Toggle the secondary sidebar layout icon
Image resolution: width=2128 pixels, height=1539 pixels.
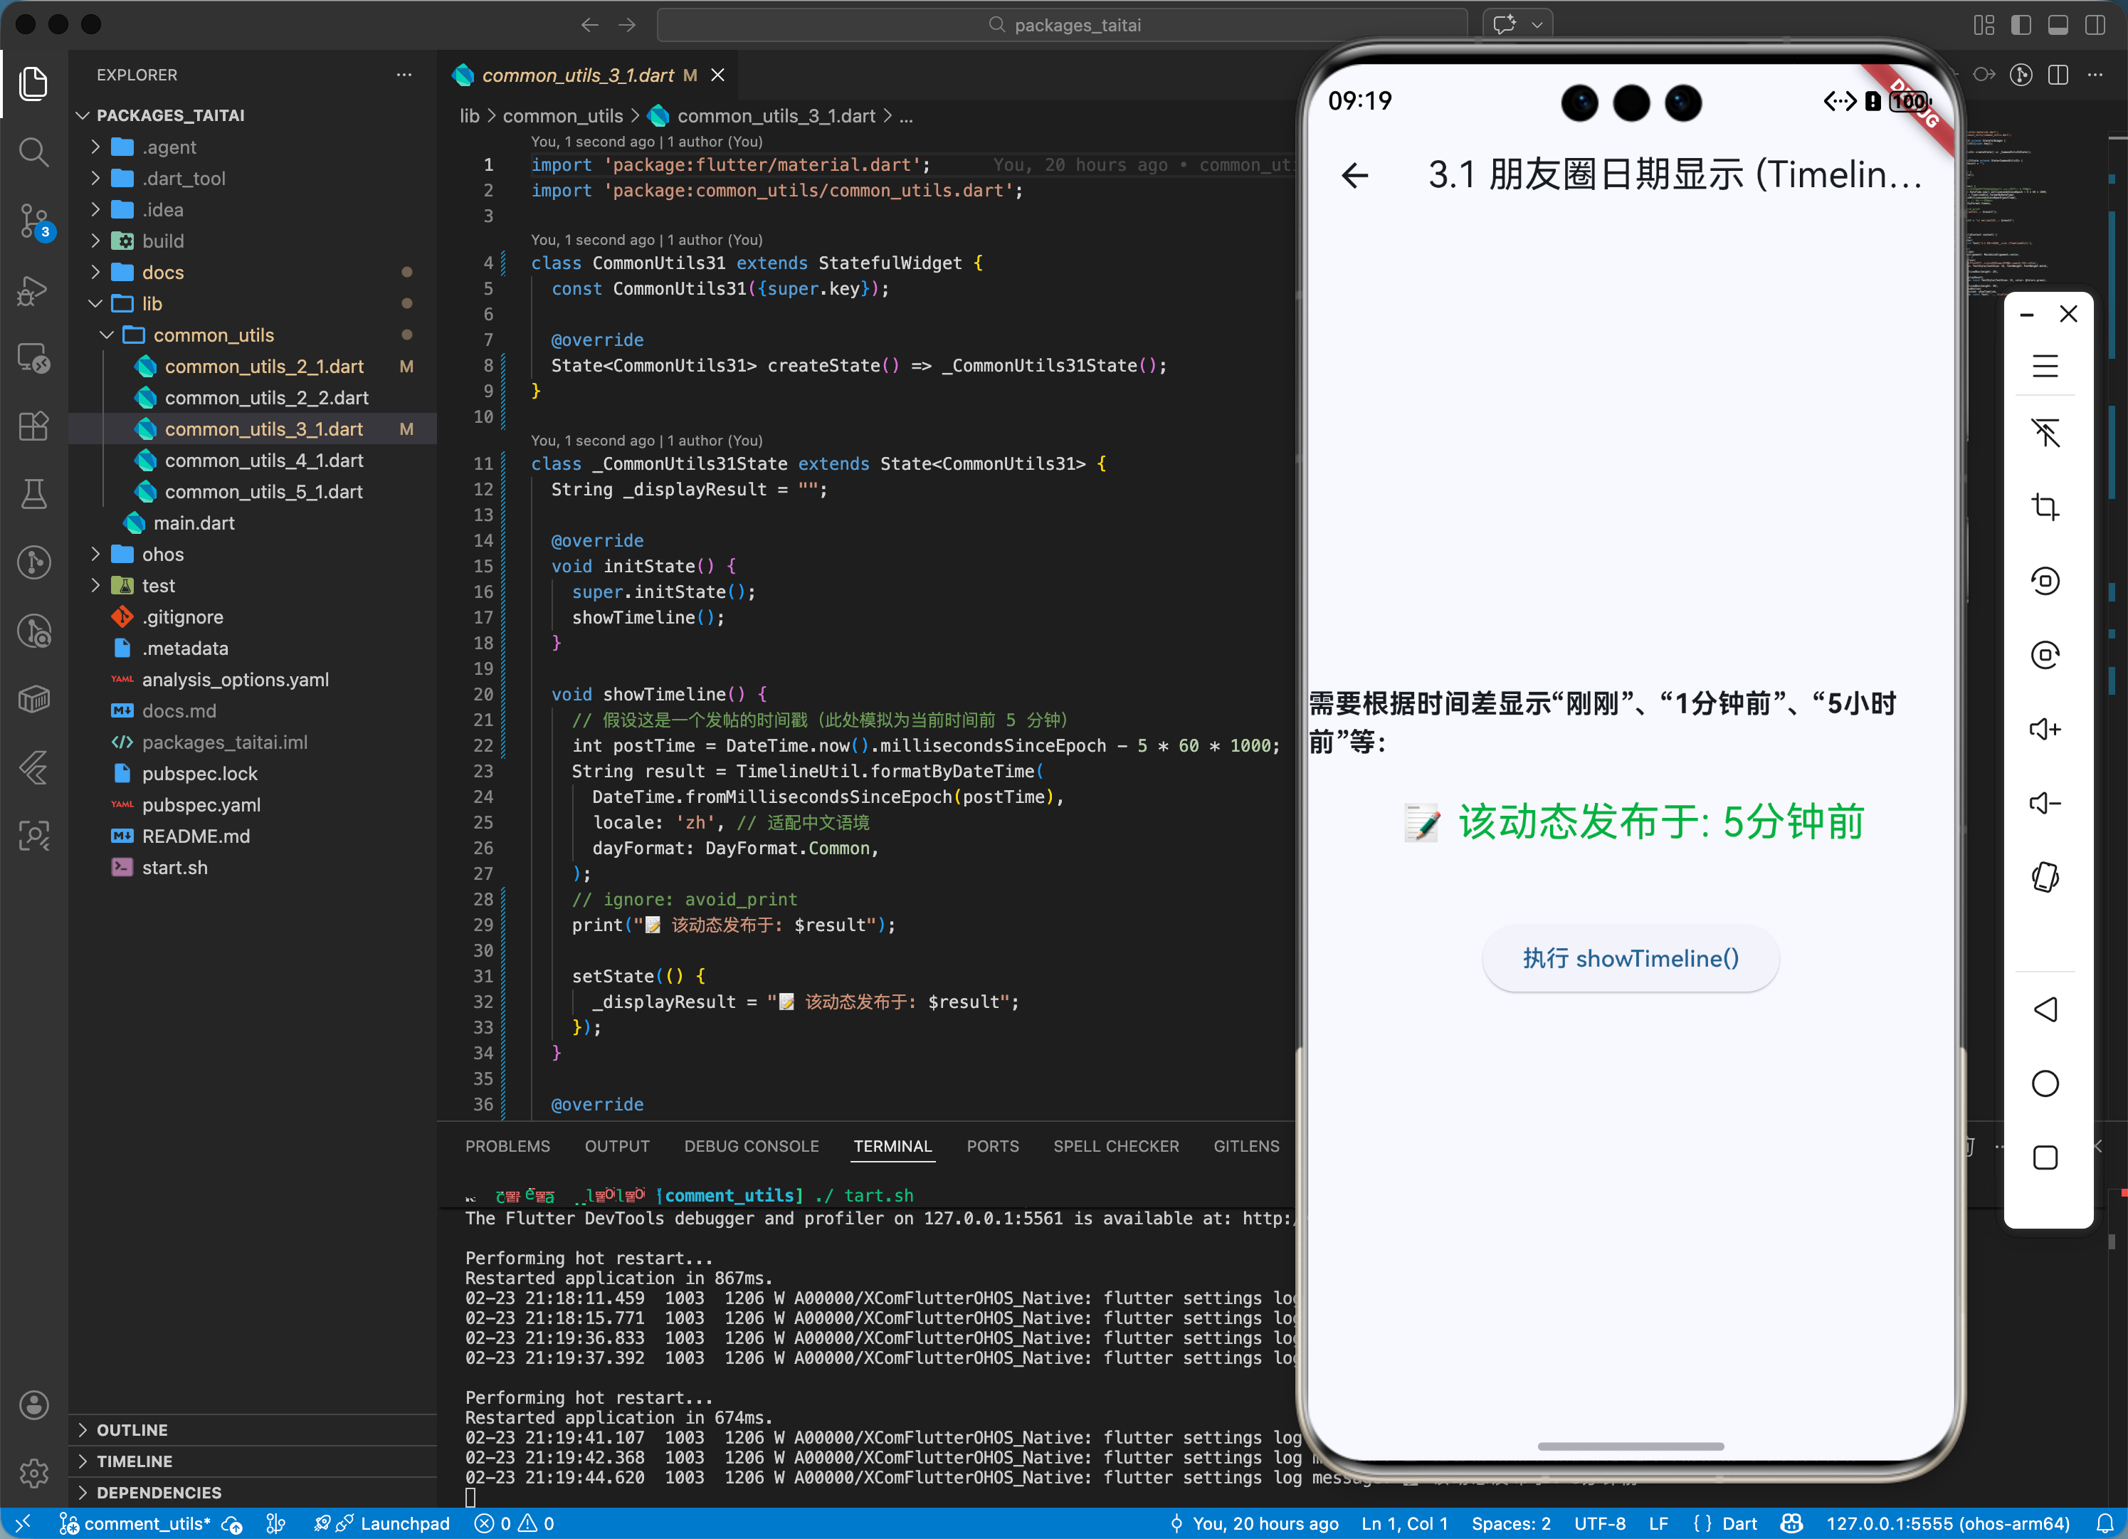pos(2095,26)
